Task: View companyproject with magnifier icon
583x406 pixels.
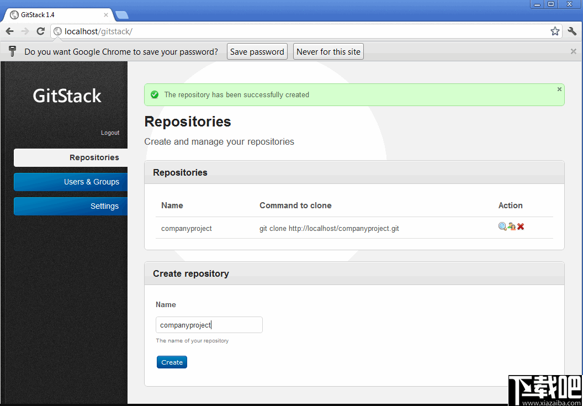Action: pyautogui.click(x=502, y=226)
